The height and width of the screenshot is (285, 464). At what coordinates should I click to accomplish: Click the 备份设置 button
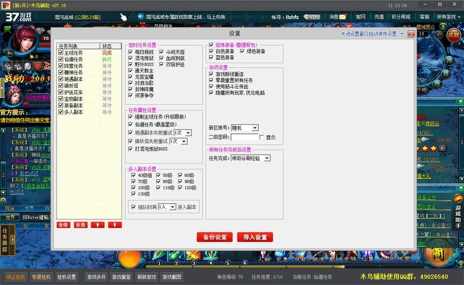[215, 237]
